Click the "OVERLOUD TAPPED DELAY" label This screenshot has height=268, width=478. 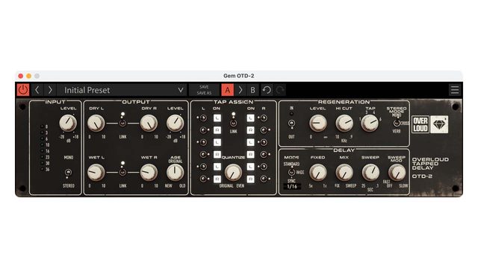point(430,164)
